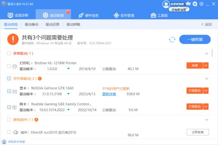Check the DirectX Jun2010 component checkbox
This screenshot has width=218, height=145.
(x=9, y=132)
